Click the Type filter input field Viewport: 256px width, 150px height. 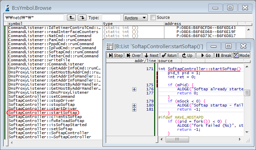tap(111, 18)
